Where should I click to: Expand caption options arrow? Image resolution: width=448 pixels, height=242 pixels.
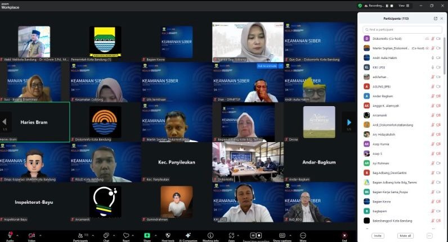tap(290, 235)
